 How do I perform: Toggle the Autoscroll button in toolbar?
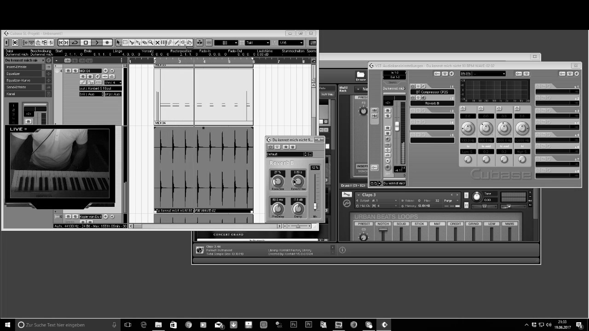(x=200, y=43)
